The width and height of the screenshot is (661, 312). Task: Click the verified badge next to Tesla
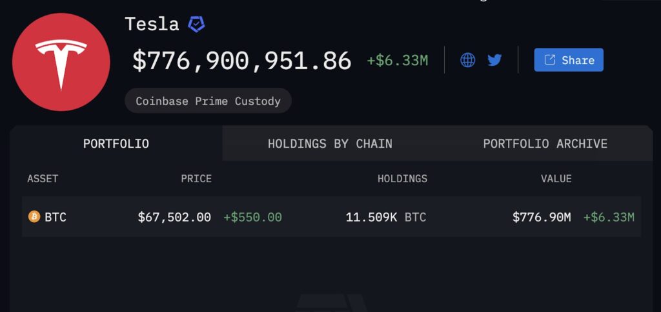click(x=196, y=25)
